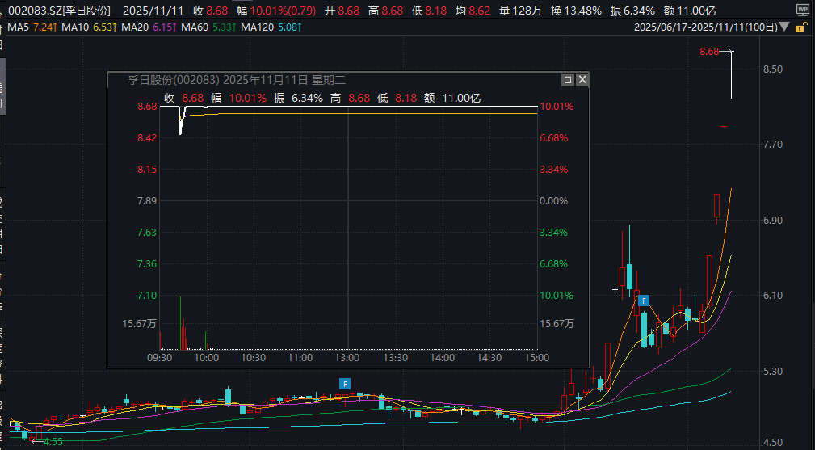Click the 4.55 low price marker
This screenshot has width=815, height=450.
pos(53,441)
